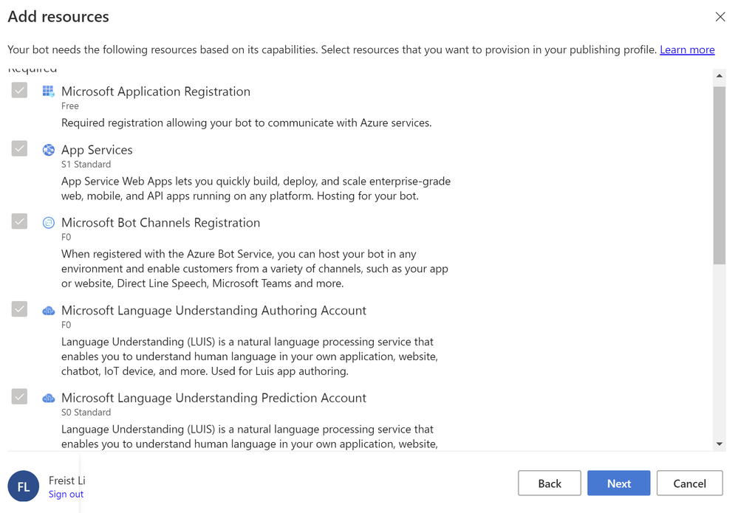Sign out of the Freist Li account
Image resolution: width=738 pixels, height=513 pixels.
(66, 494)
